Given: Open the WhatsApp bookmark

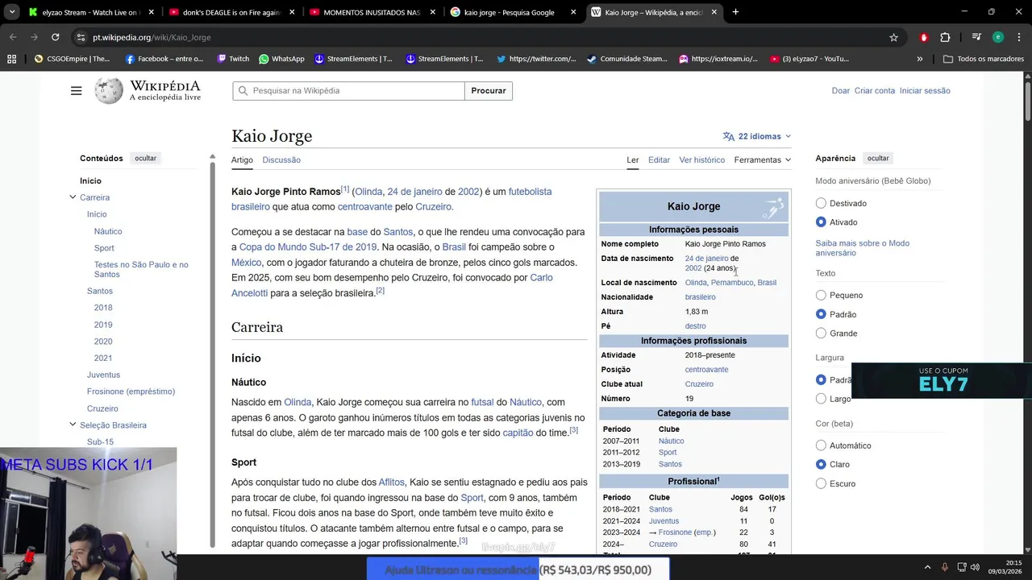Looking at the screenshot, I should click(281, 59).
